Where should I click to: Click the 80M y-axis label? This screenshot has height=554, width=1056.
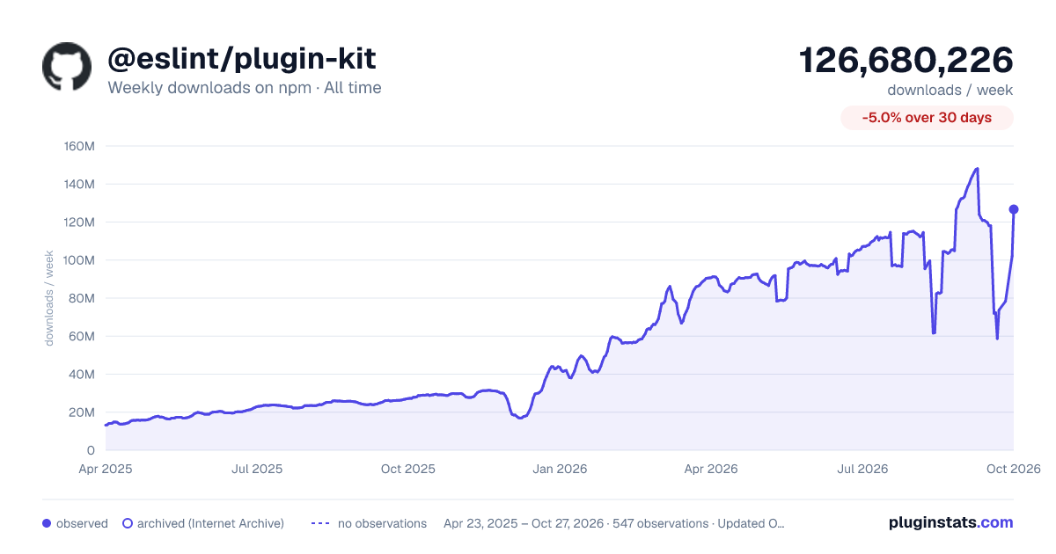pos(82,298)
